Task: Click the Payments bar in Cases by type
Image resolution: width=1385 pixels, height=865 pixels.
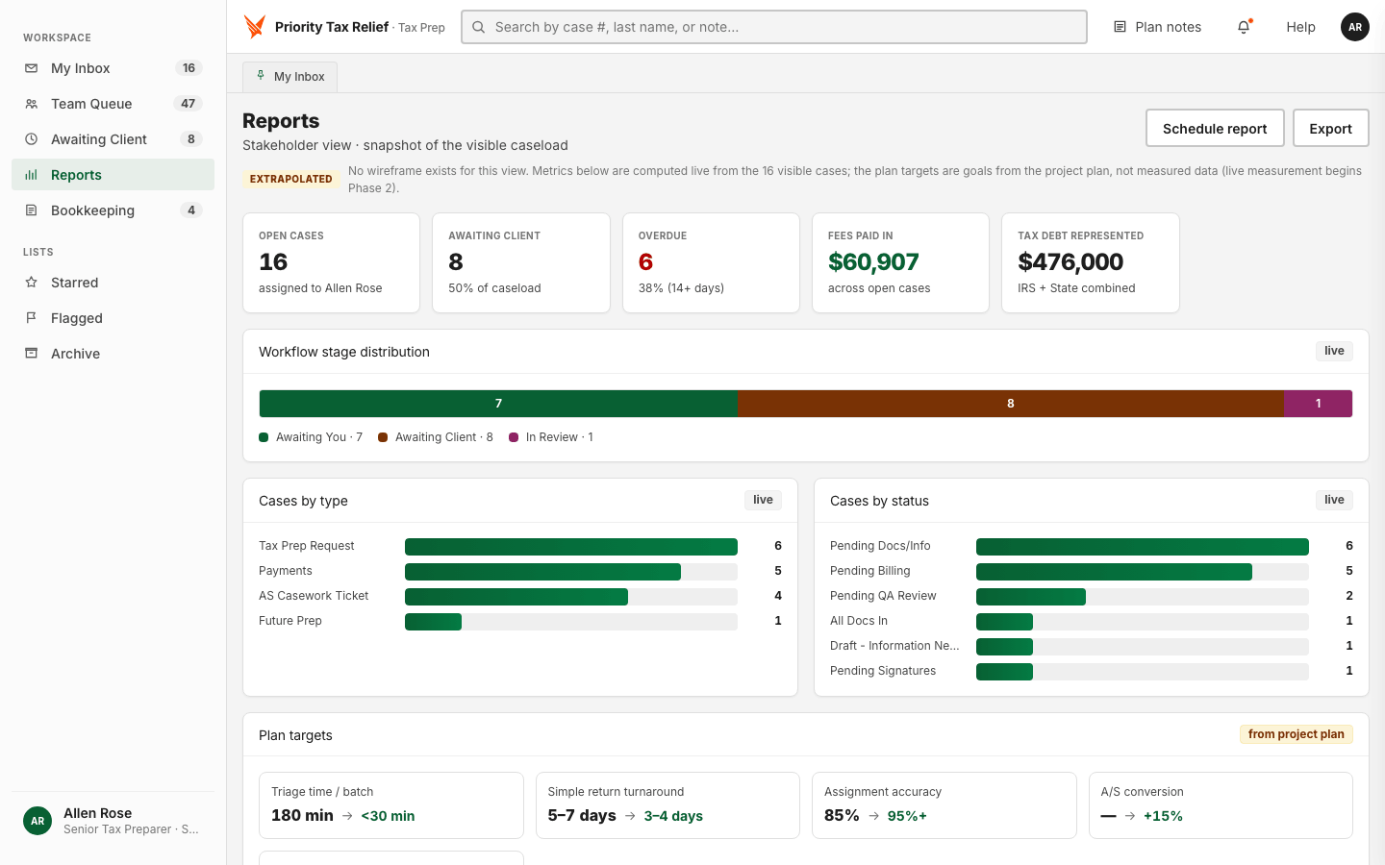Action: [x=542, y=572]
